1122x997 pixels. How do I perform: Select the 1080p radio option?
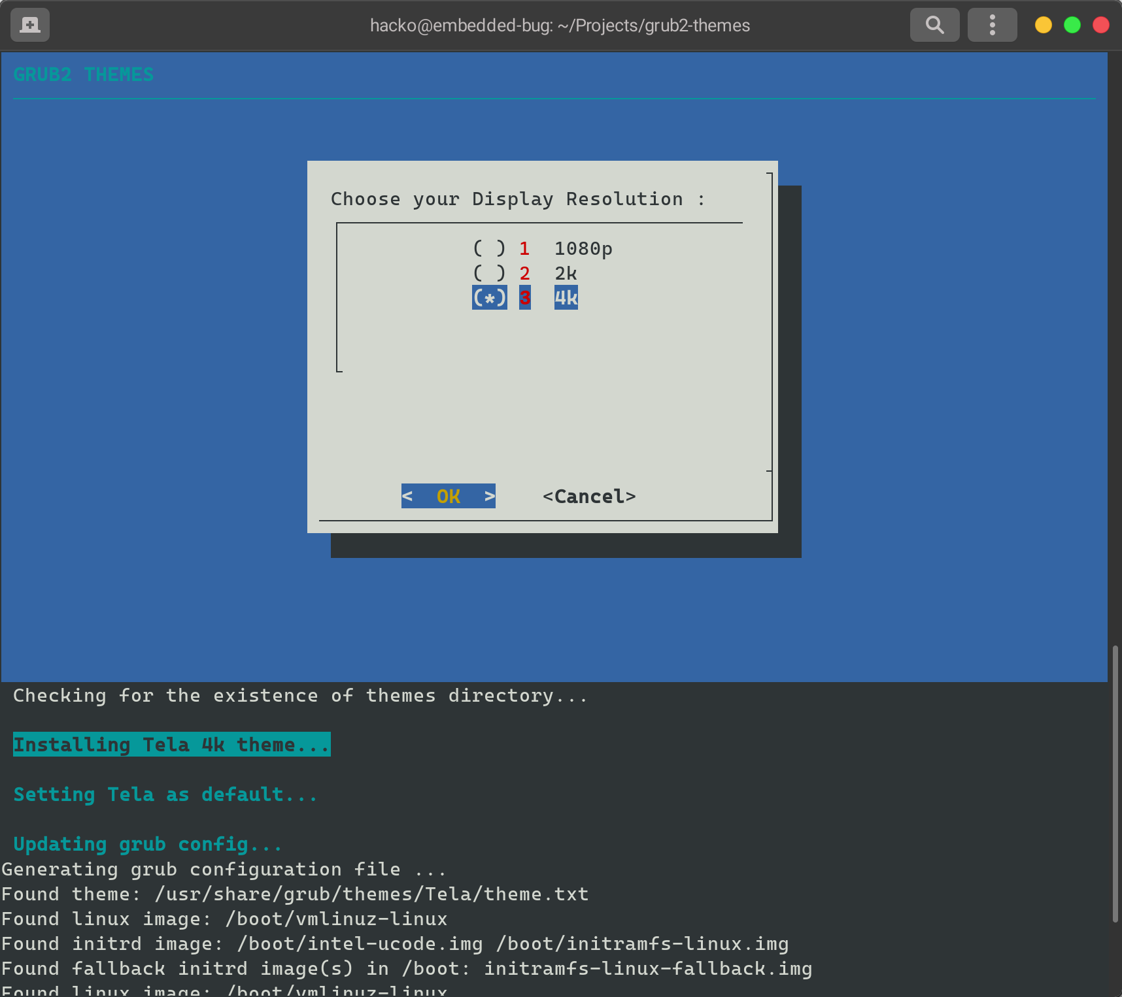point(542,248)
